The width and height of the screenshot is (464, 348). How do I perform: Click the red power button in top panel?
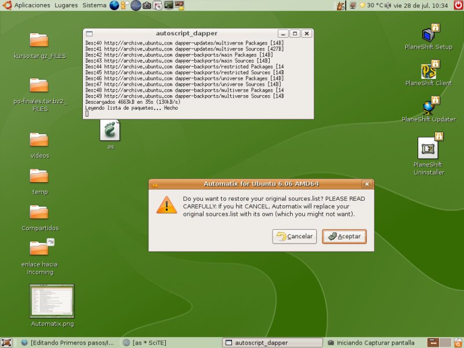coord(456,6)
